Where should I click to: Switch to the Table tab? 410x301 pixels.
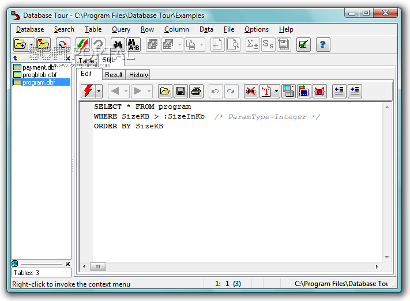pyautogui.click(x=86, y=61)
